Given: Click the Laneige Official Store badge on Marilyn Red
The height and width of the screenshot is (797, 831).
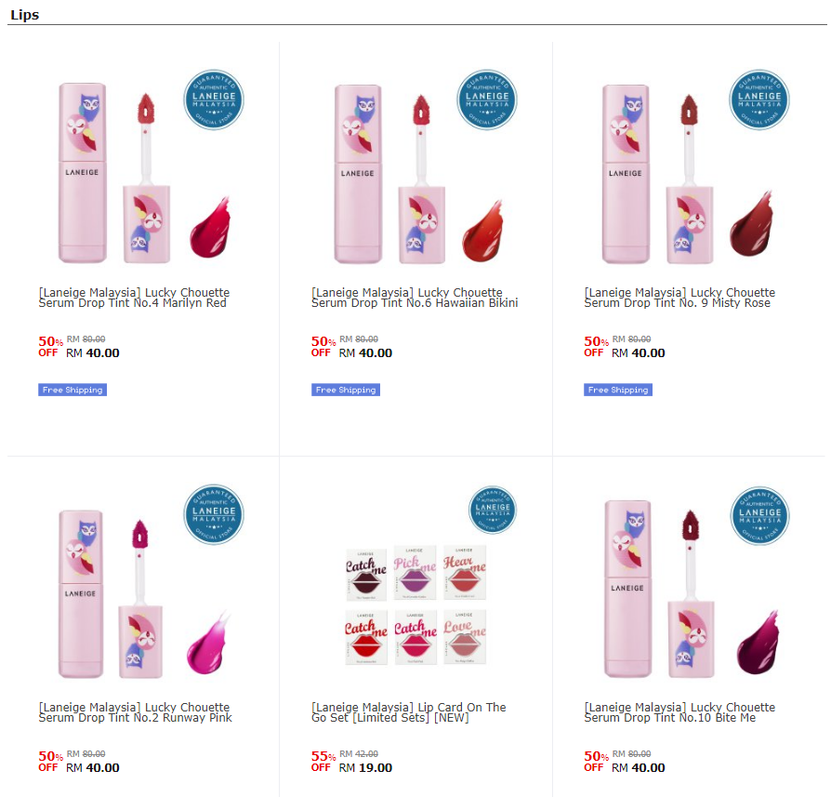Looking at the screenshot, I should pos(214,100).
